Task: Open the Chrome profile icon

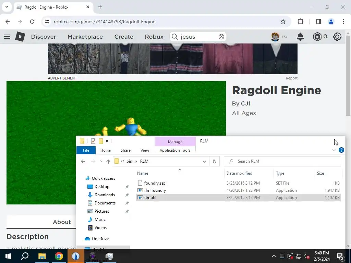Action: point(331,22)
